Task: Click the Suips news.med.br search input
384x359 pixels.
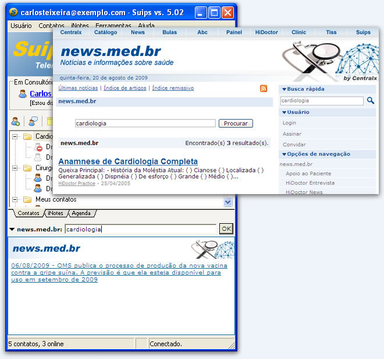Action: click(141, 229)
